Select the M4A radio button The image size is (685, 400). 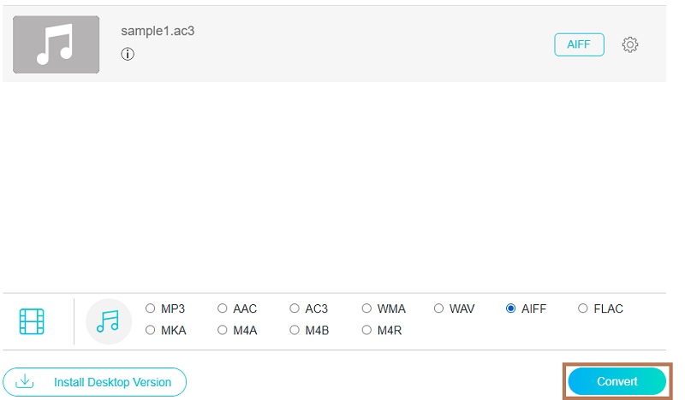pos(223,329)
